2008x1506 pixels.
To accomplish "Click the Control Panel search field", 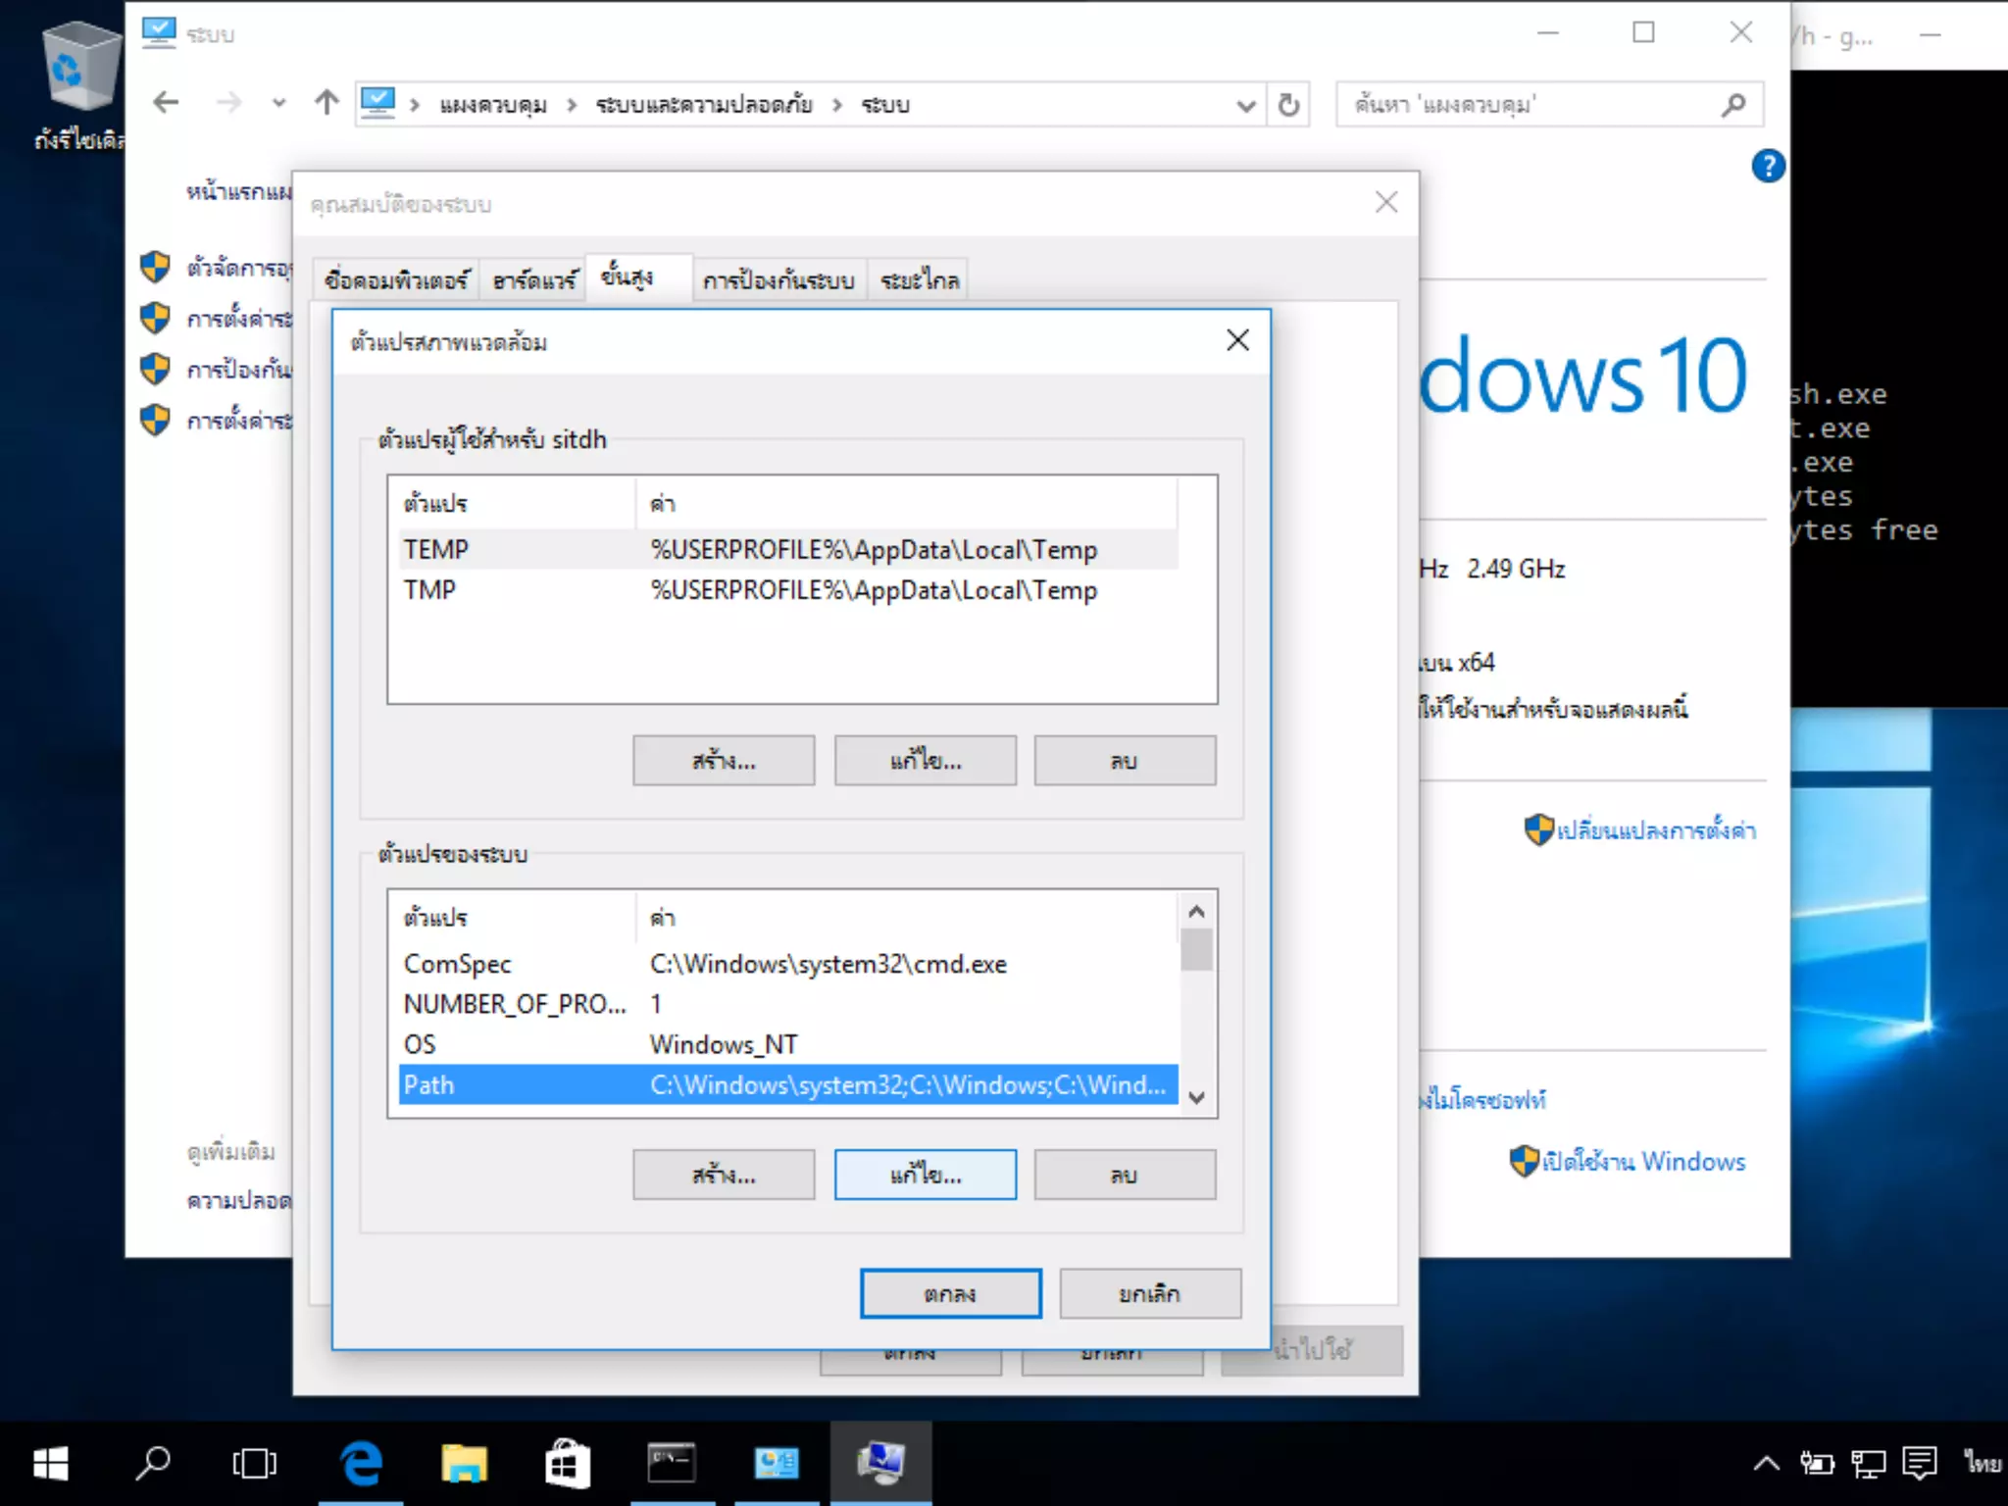I will [x=1530, y=105].
